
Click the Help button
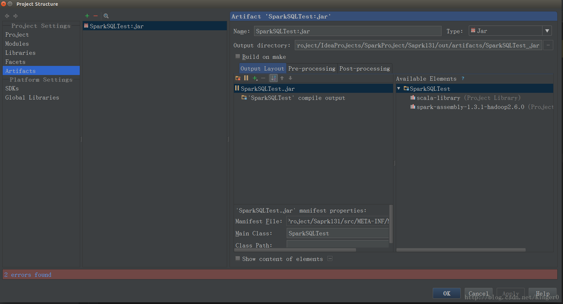[542, 293]
